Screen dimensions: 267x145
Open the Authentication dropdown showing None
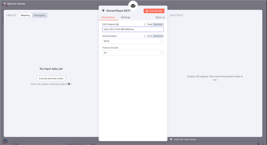pyautogui.click(x=133, y=41)
